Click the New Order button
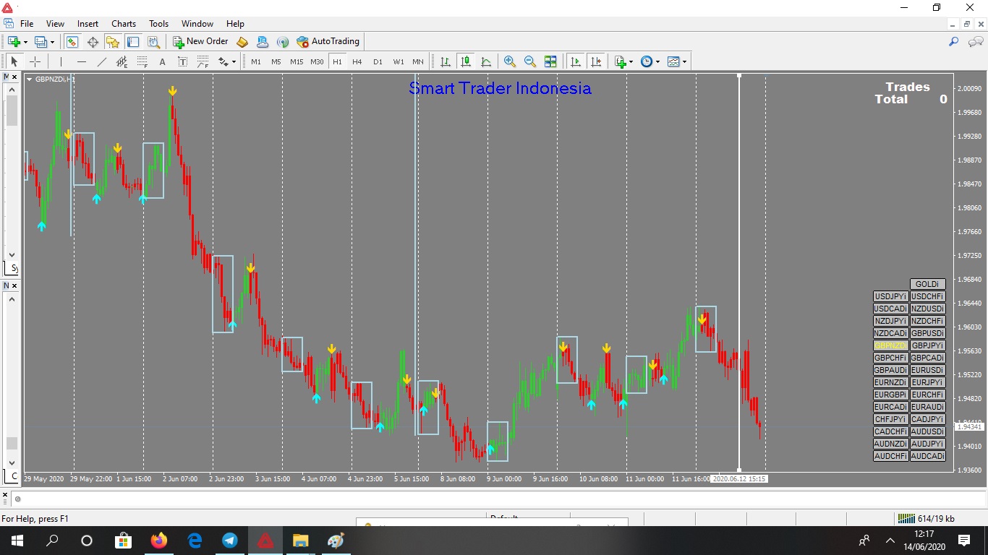This screenshot has height=555, width=988. pyautogui.click(x=200, y=42)
